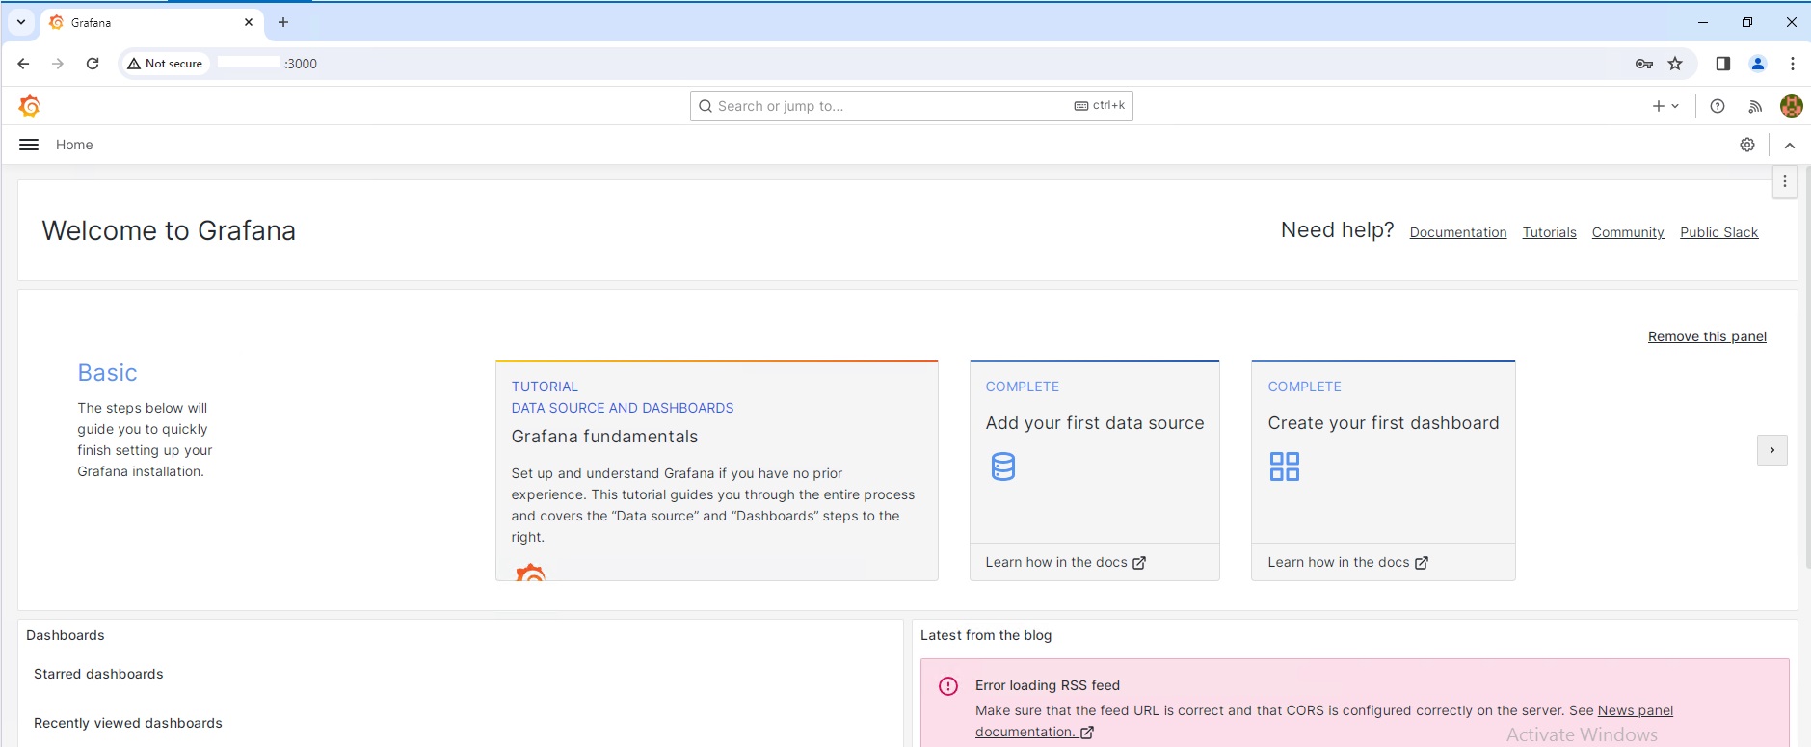Open 'Create your first dashboard' card

point(1383,470)
